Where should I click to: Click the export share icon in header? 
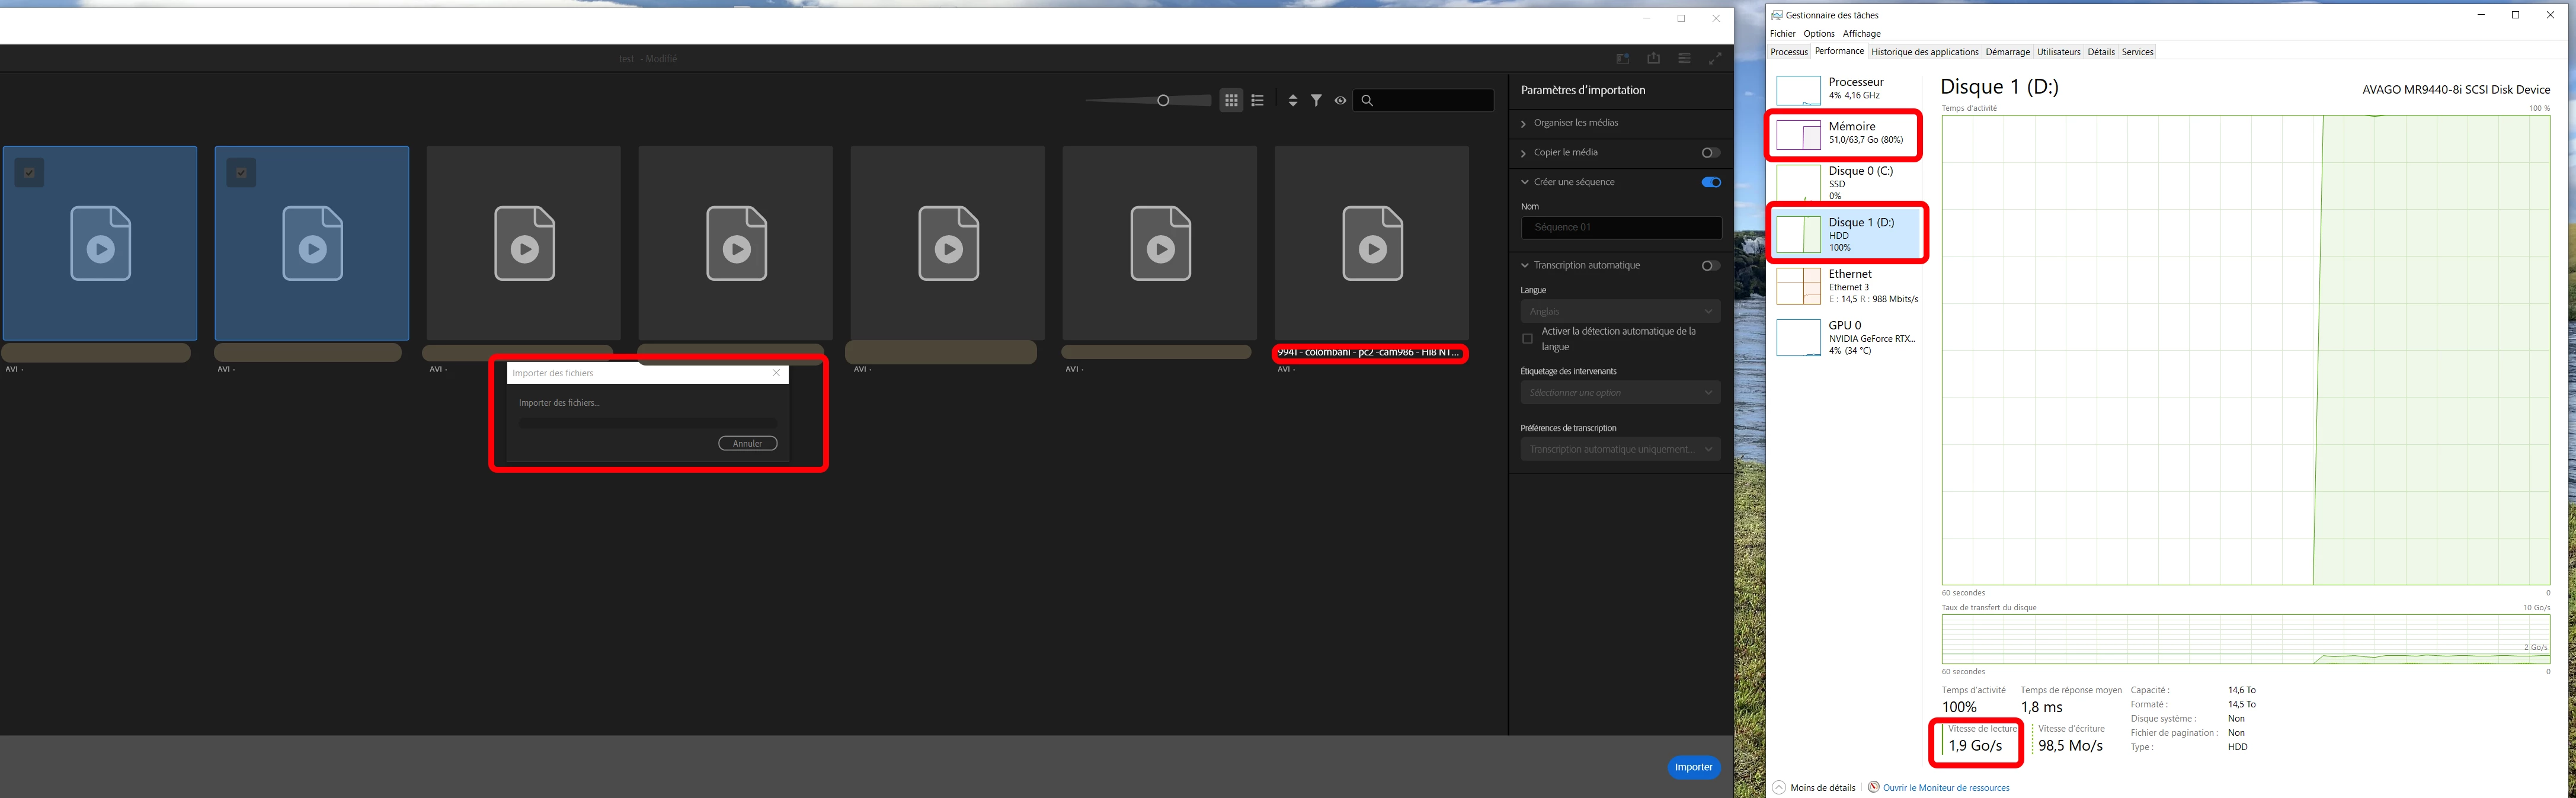click(1653, 59)
